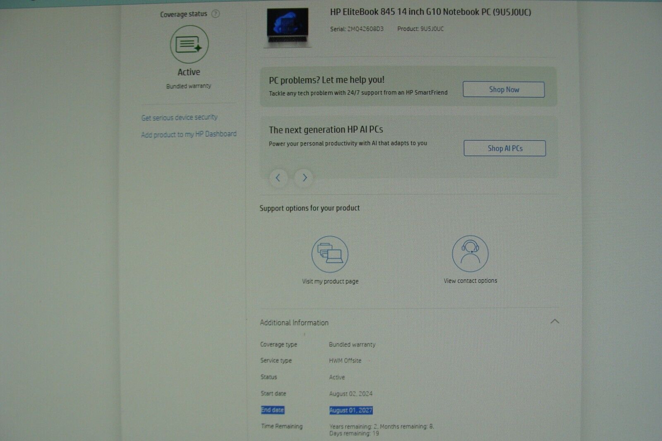Click the left carousel arrow icon
Image resolution: width=662 pixels, height=441 pixels.
(x=278, y=178)
